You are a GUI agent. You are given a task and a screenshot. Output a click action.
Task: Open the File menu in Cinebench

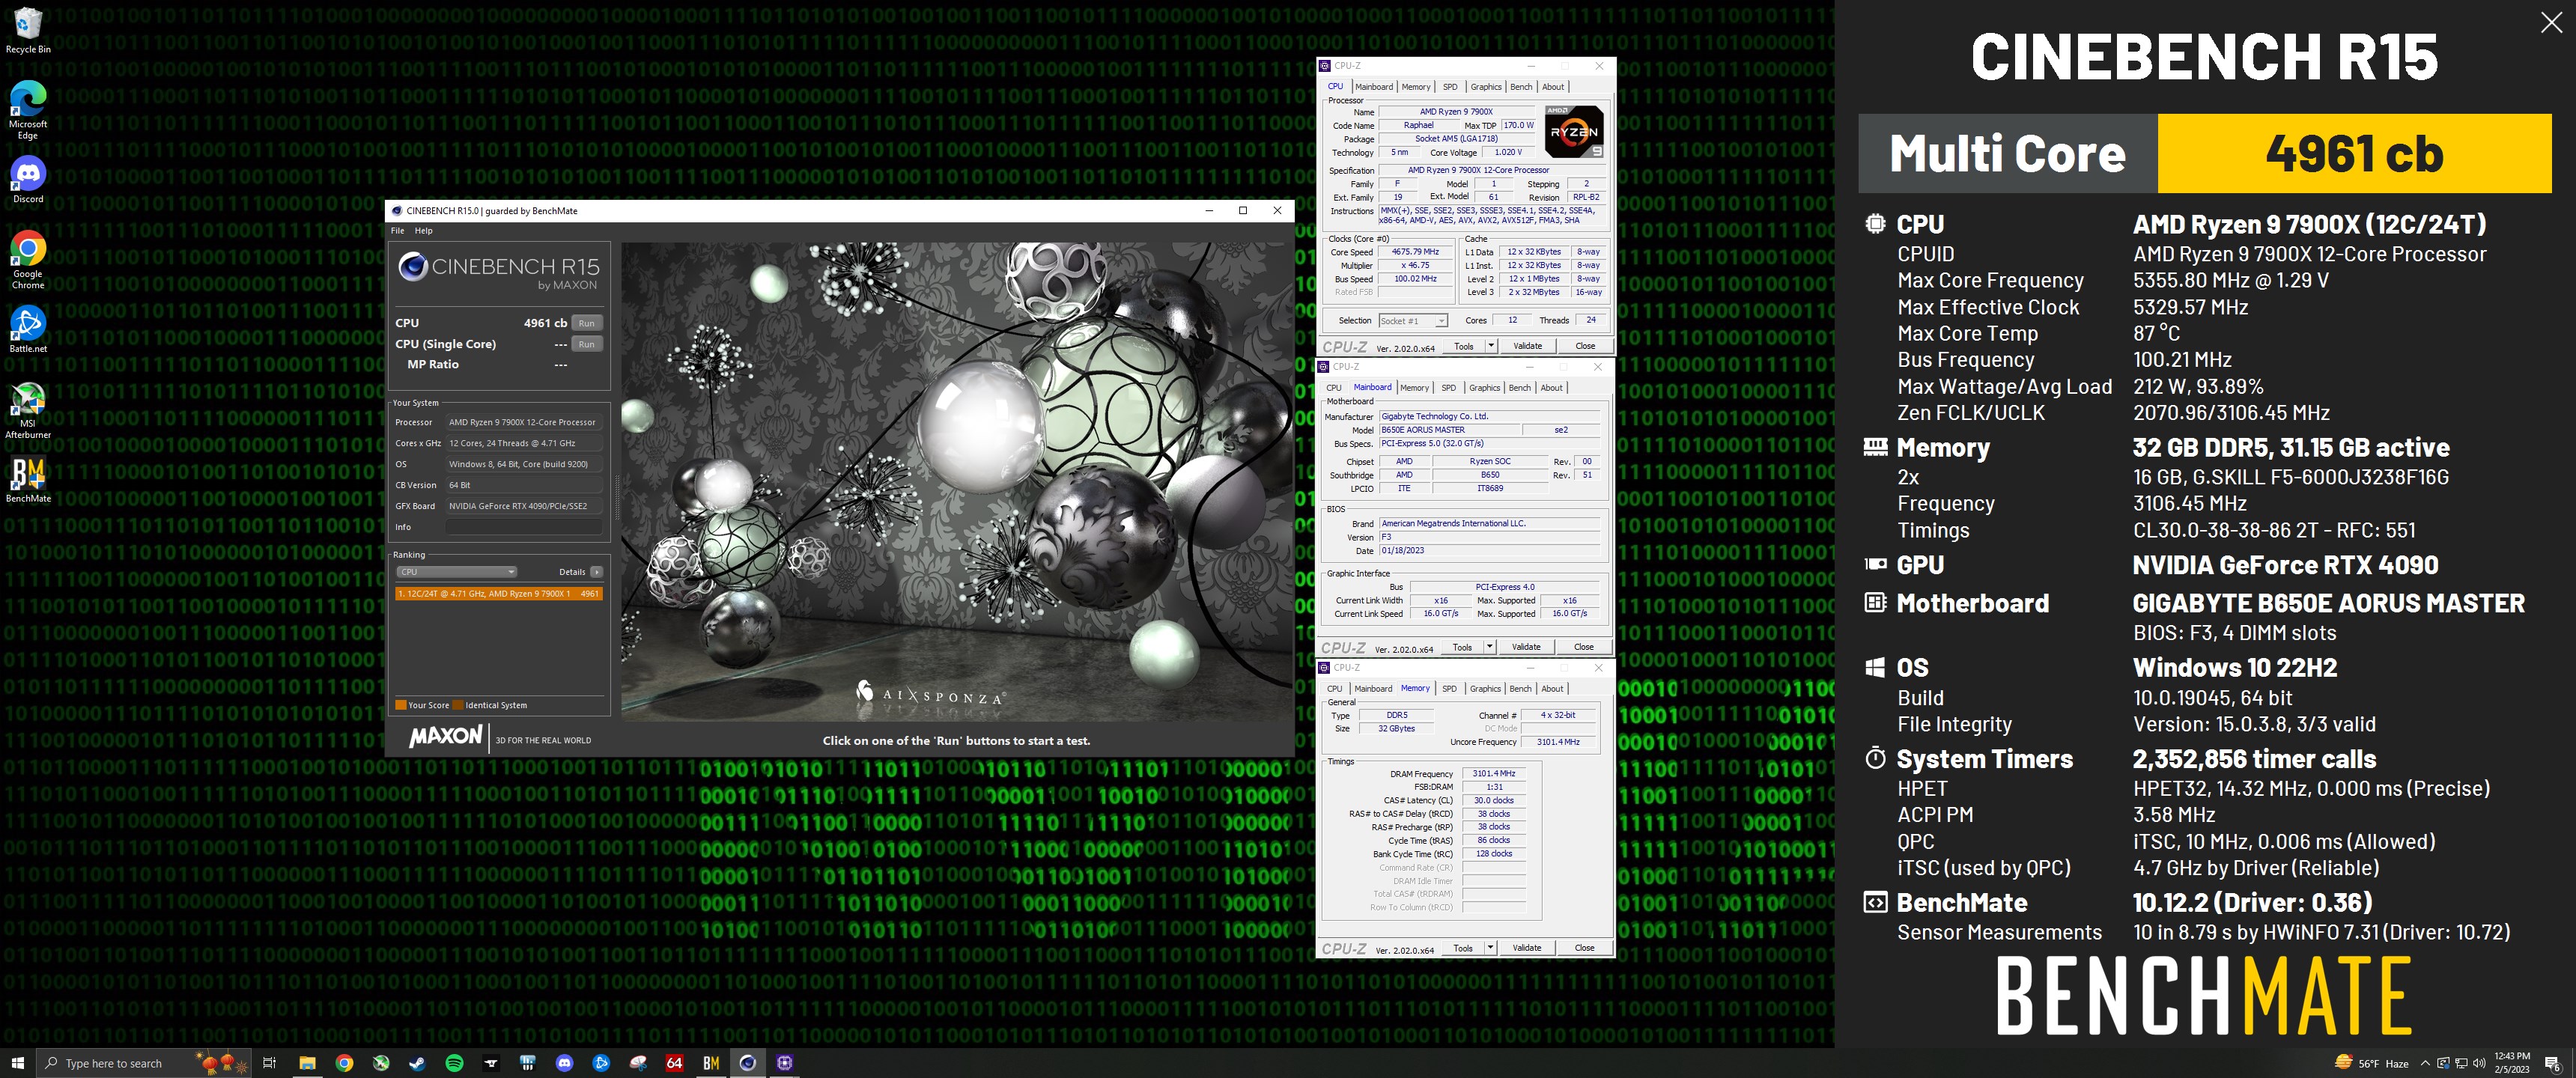pos(397,231)
